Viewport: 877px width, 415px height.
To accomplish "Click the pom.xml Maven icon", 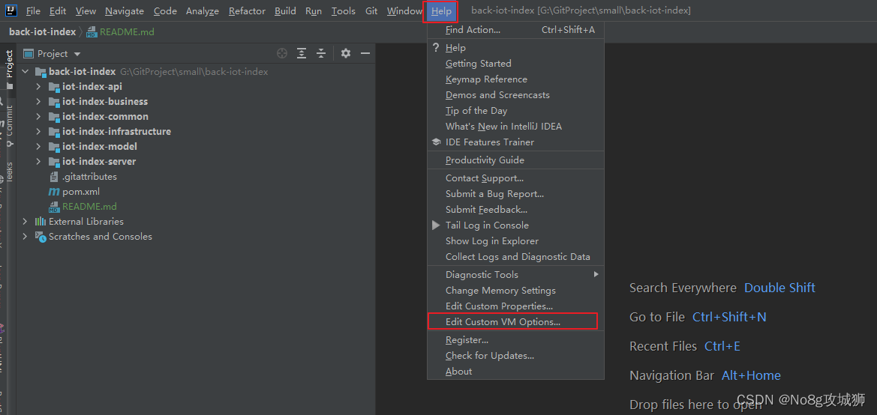I will (54, 192).
